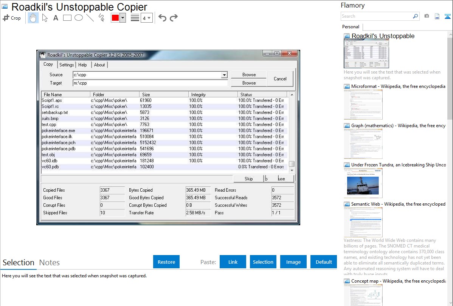
Task: Click Browse button for Source
Action: [249, 75]
